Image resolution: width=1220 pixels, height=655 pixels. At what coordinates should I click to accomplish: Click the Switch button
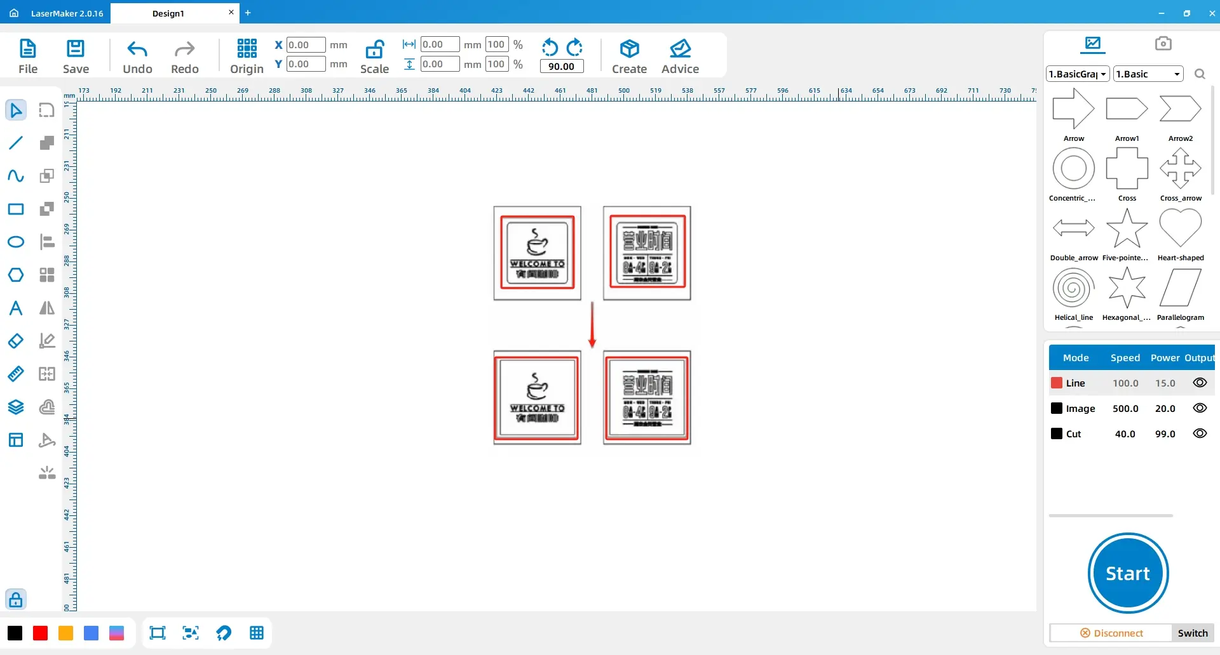(x=1193, y=633)
